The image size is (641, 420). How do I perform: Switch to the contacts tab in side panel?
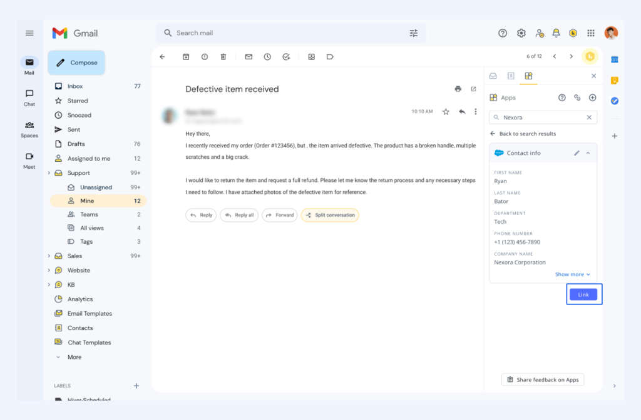pyautogui.click(x=511, y=76)
